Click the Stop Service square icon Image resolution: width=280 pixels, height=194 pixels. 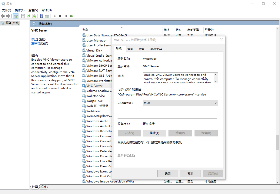pyautogui.click(x=60, y=16)
